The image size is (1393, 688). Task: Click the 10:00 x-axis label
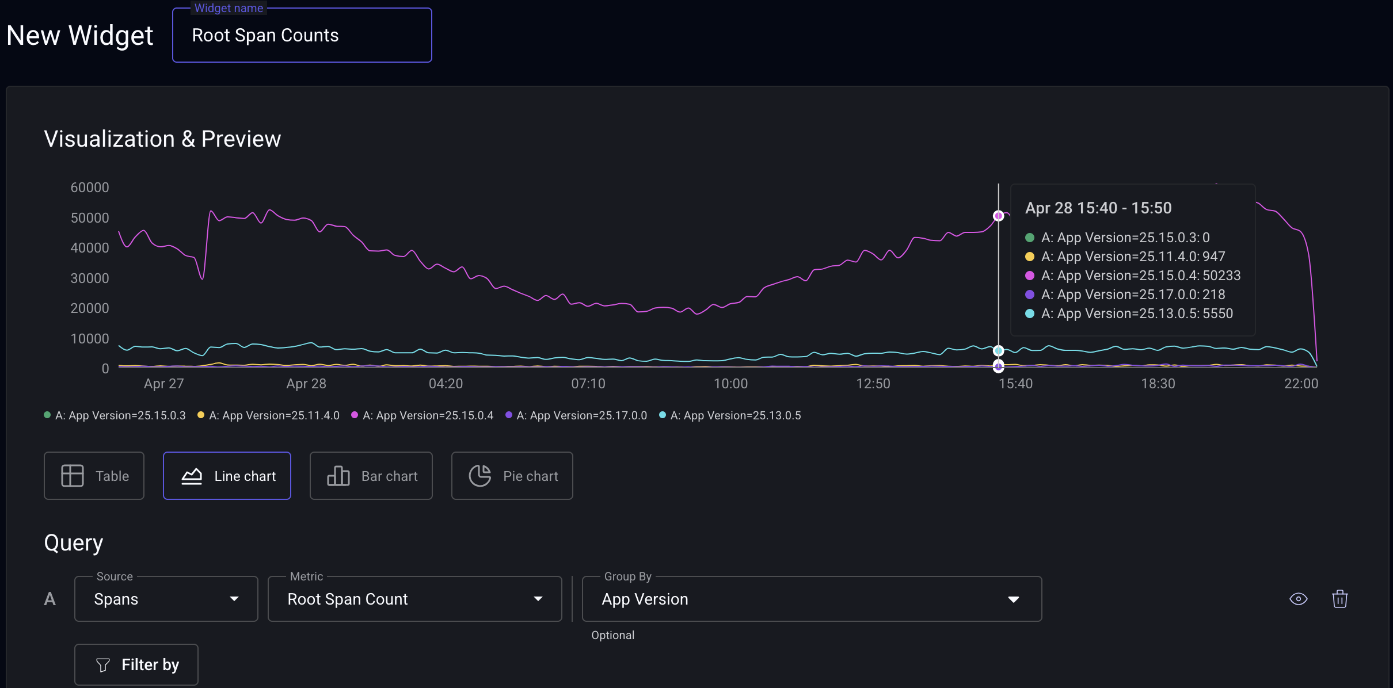pyautogui.click(x=730, y=384)
